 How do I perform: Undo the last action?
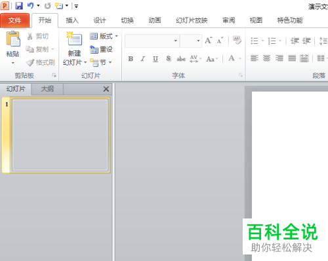(x=30, y=6)
